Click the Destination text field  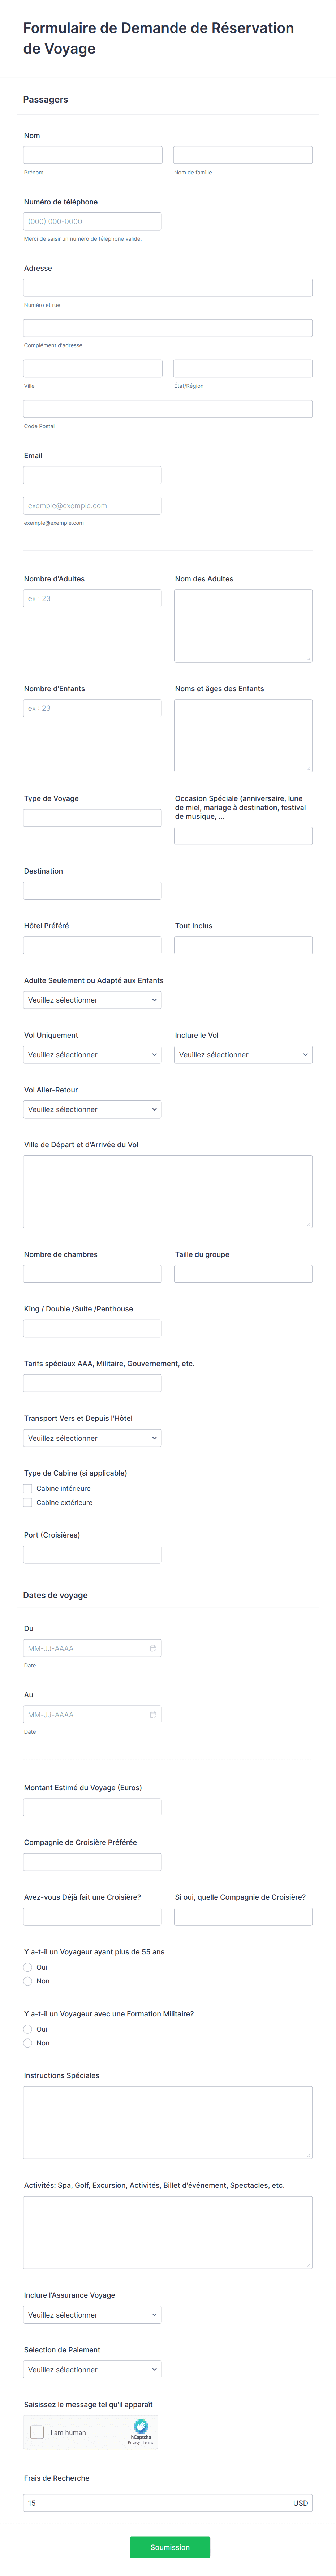[92, 890]
